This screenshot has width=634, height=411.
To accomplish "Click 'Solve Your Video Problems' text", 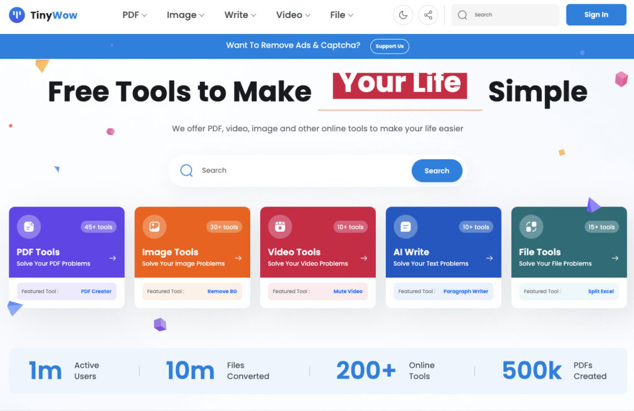I will point(308,263).
